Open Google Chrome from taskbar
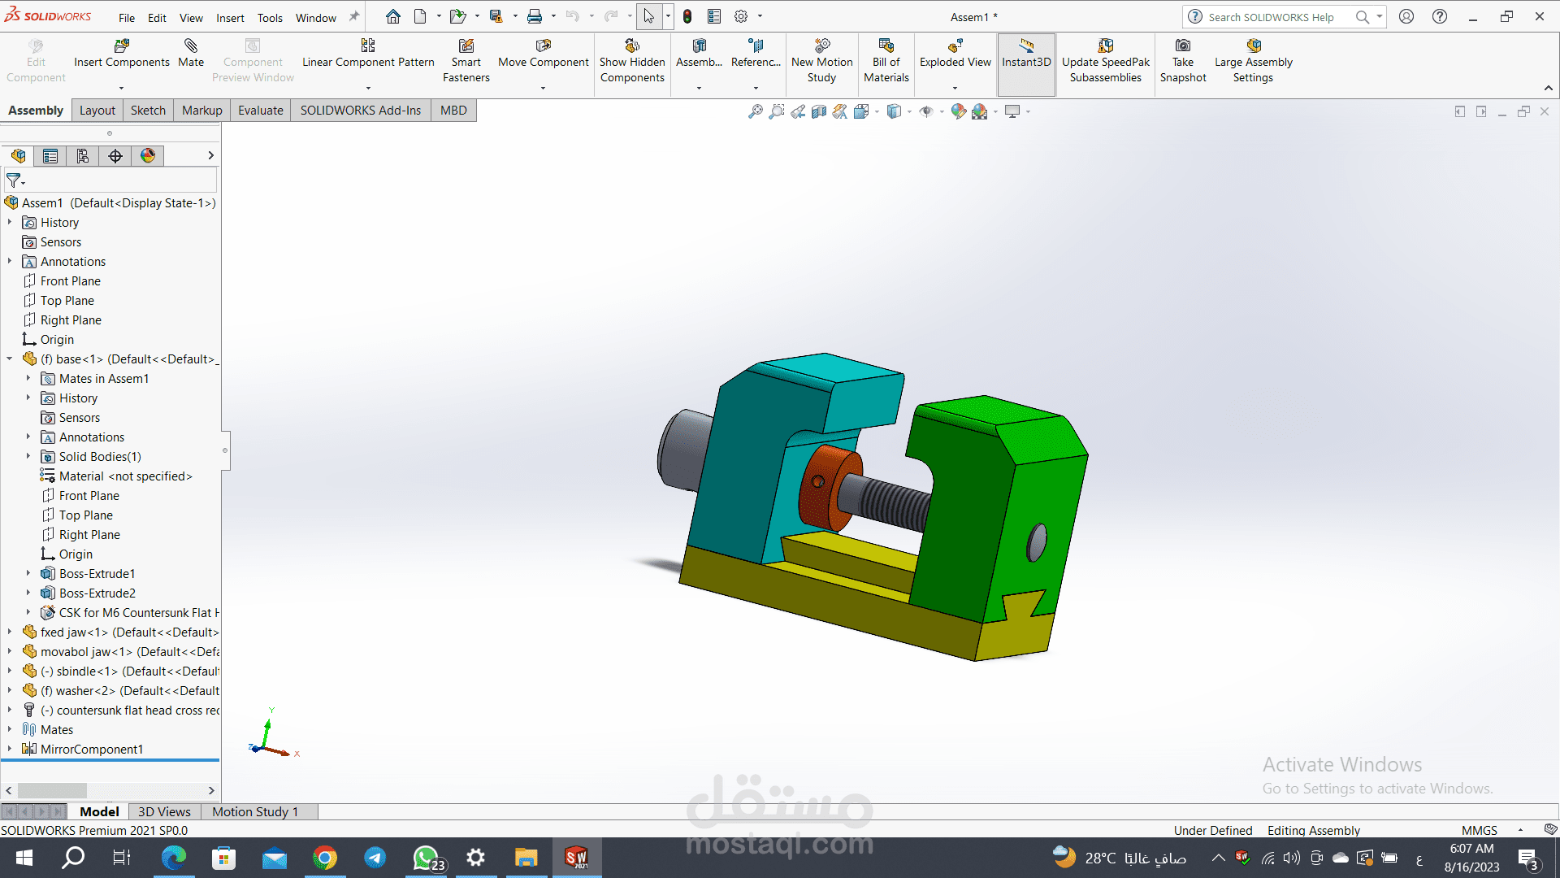The width and height of the screenshot is (1560, 878). [325, 858]
